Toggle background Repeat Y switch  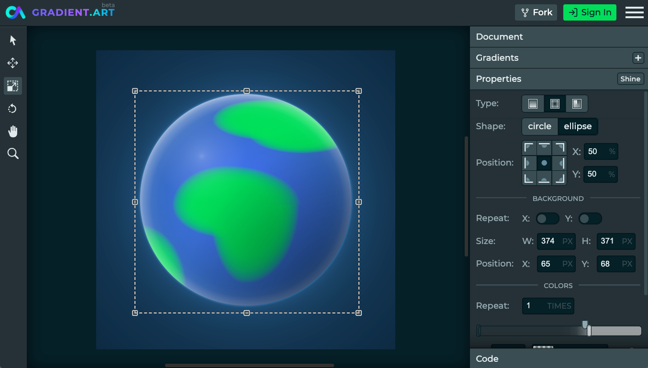[590, 219]
